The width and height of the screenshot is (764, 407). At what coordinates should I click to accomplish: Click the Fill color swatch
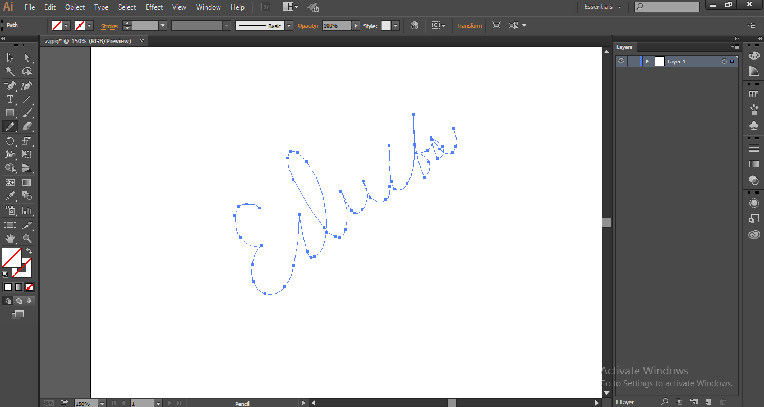pos(11,258)
